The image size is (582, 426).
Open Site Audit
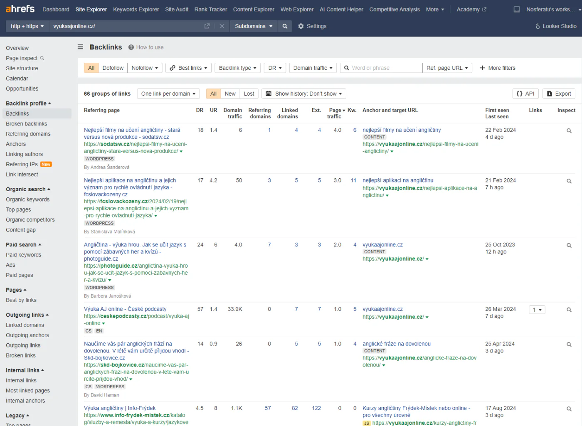pyautogui.click(x=177, y=9)
